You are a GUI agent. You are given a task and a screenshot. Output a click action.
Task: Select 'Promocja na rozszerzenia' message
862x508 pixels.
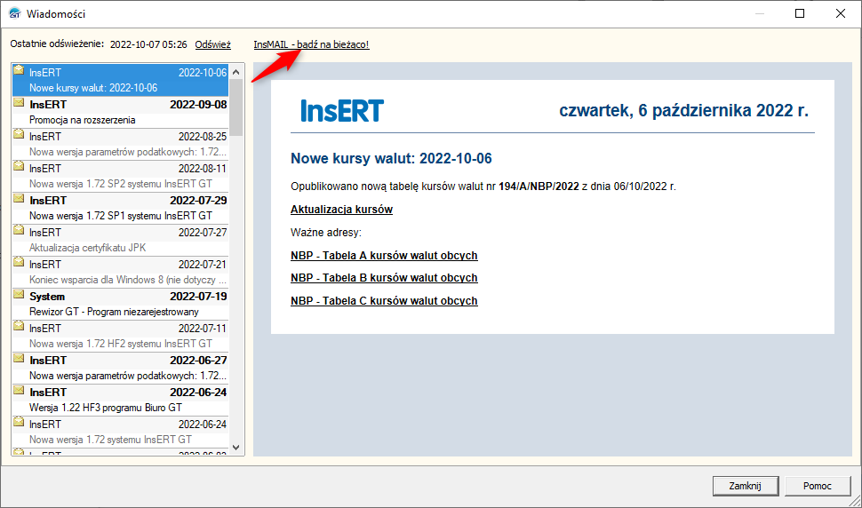tap(120, 112)
